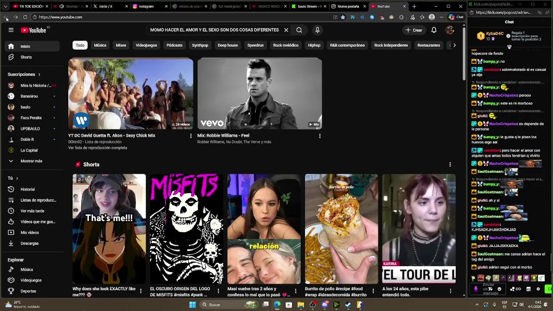Play the Misfits logo Short
553x311 pixels.
[187, 229]
